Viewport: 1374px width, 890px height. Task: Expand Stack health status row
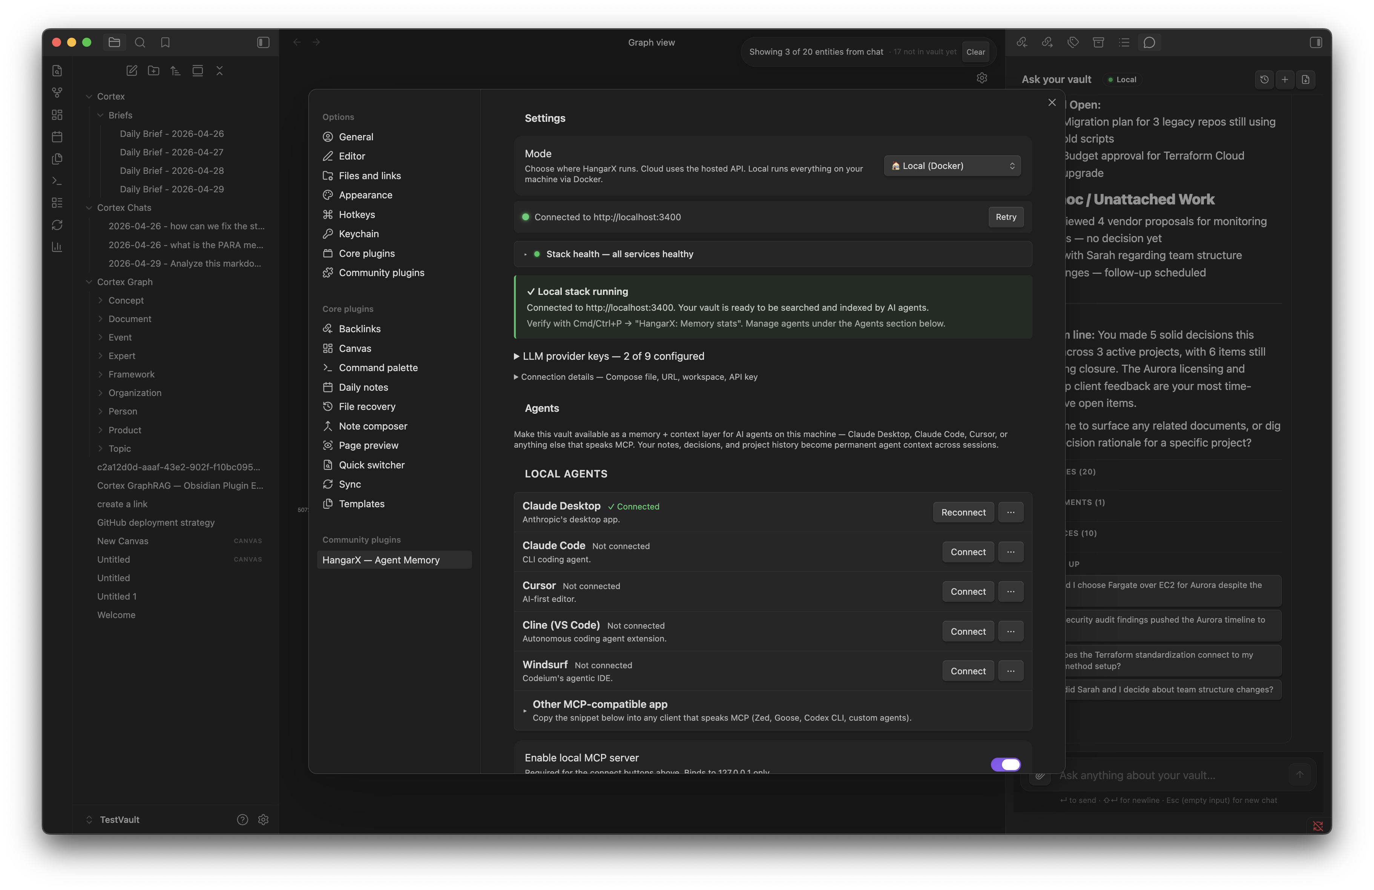773,254
